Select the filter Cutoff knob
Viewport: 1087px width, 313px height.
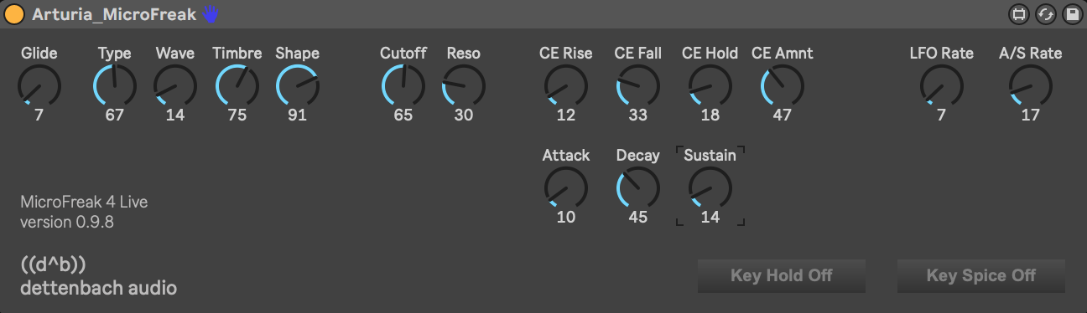403,86
